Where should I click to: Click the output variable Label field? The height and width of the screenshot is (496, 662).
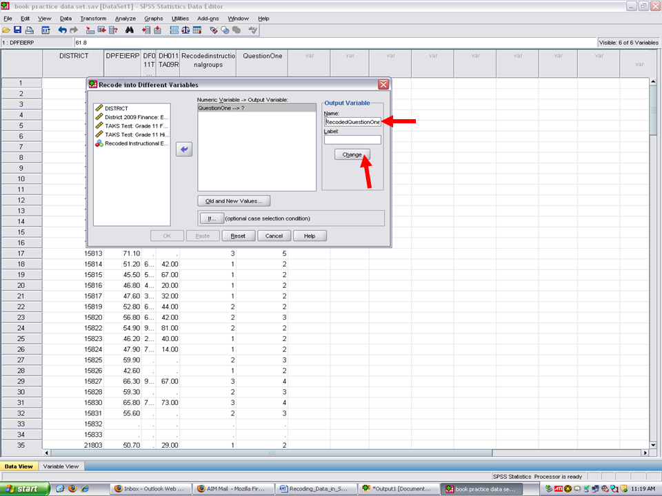pyautogui.click(x=352, y=140)
